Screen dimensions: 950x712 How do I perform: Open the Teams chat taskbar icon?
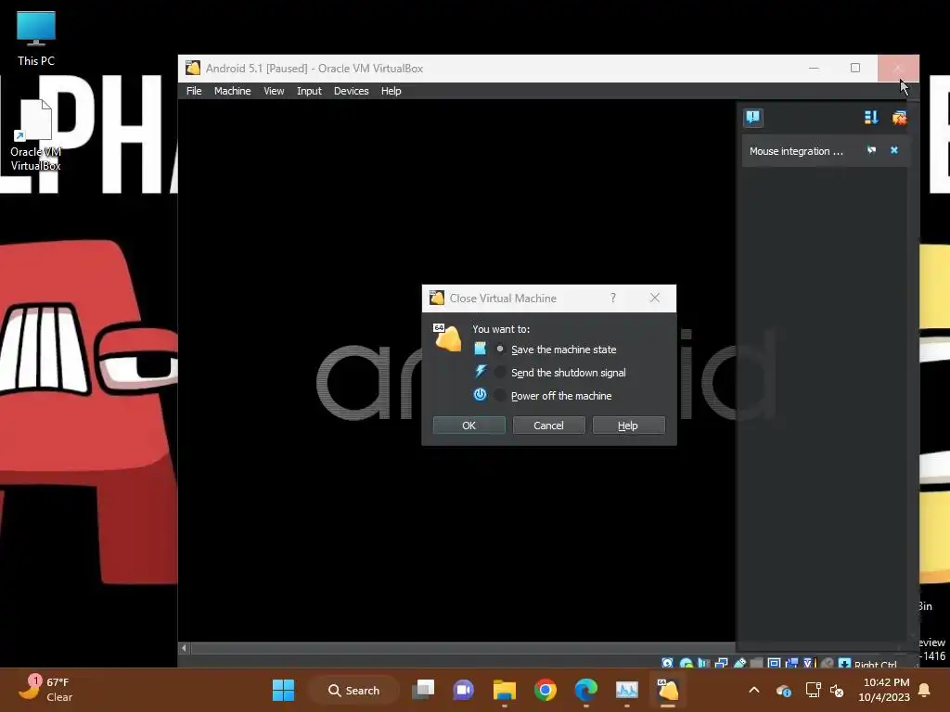(x=464, y=690)
